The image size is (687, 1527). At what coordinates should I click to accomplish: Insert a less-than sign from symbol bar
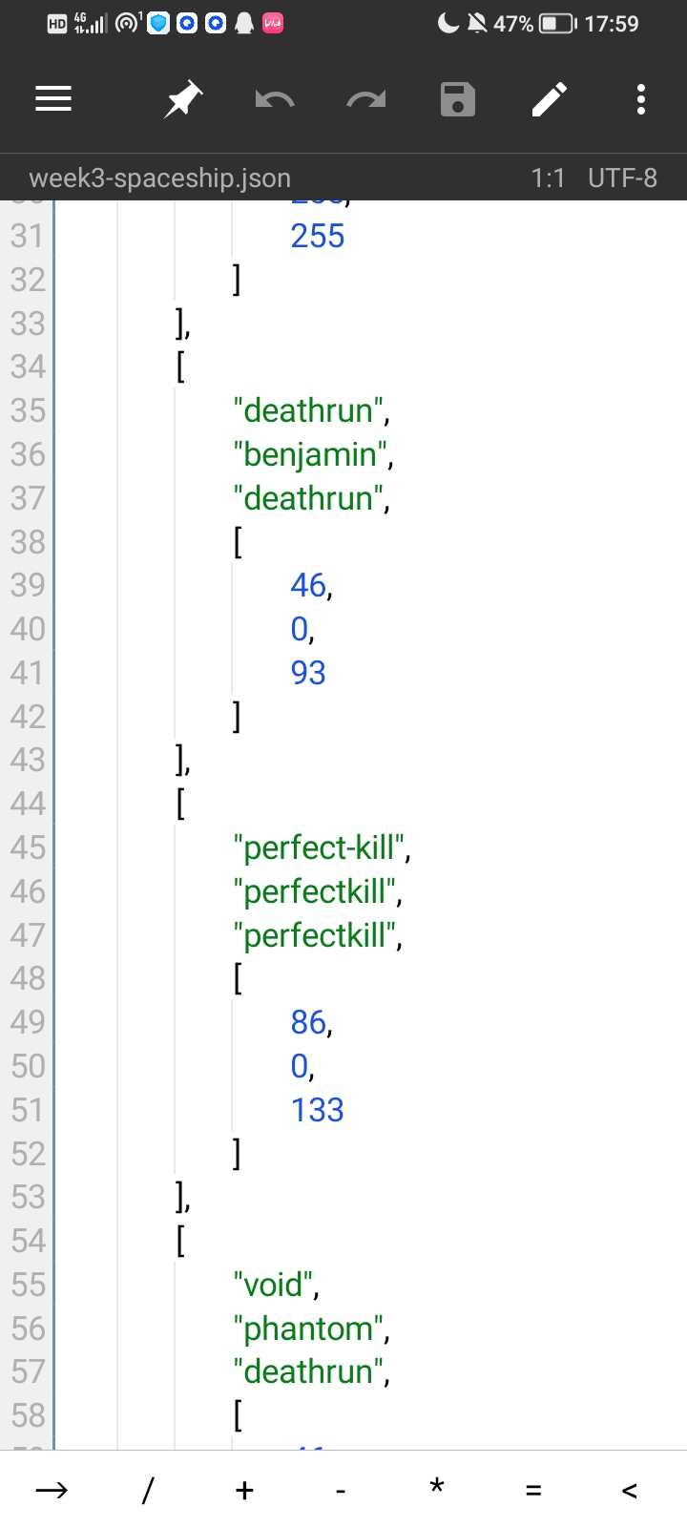tap(629, 1490)
